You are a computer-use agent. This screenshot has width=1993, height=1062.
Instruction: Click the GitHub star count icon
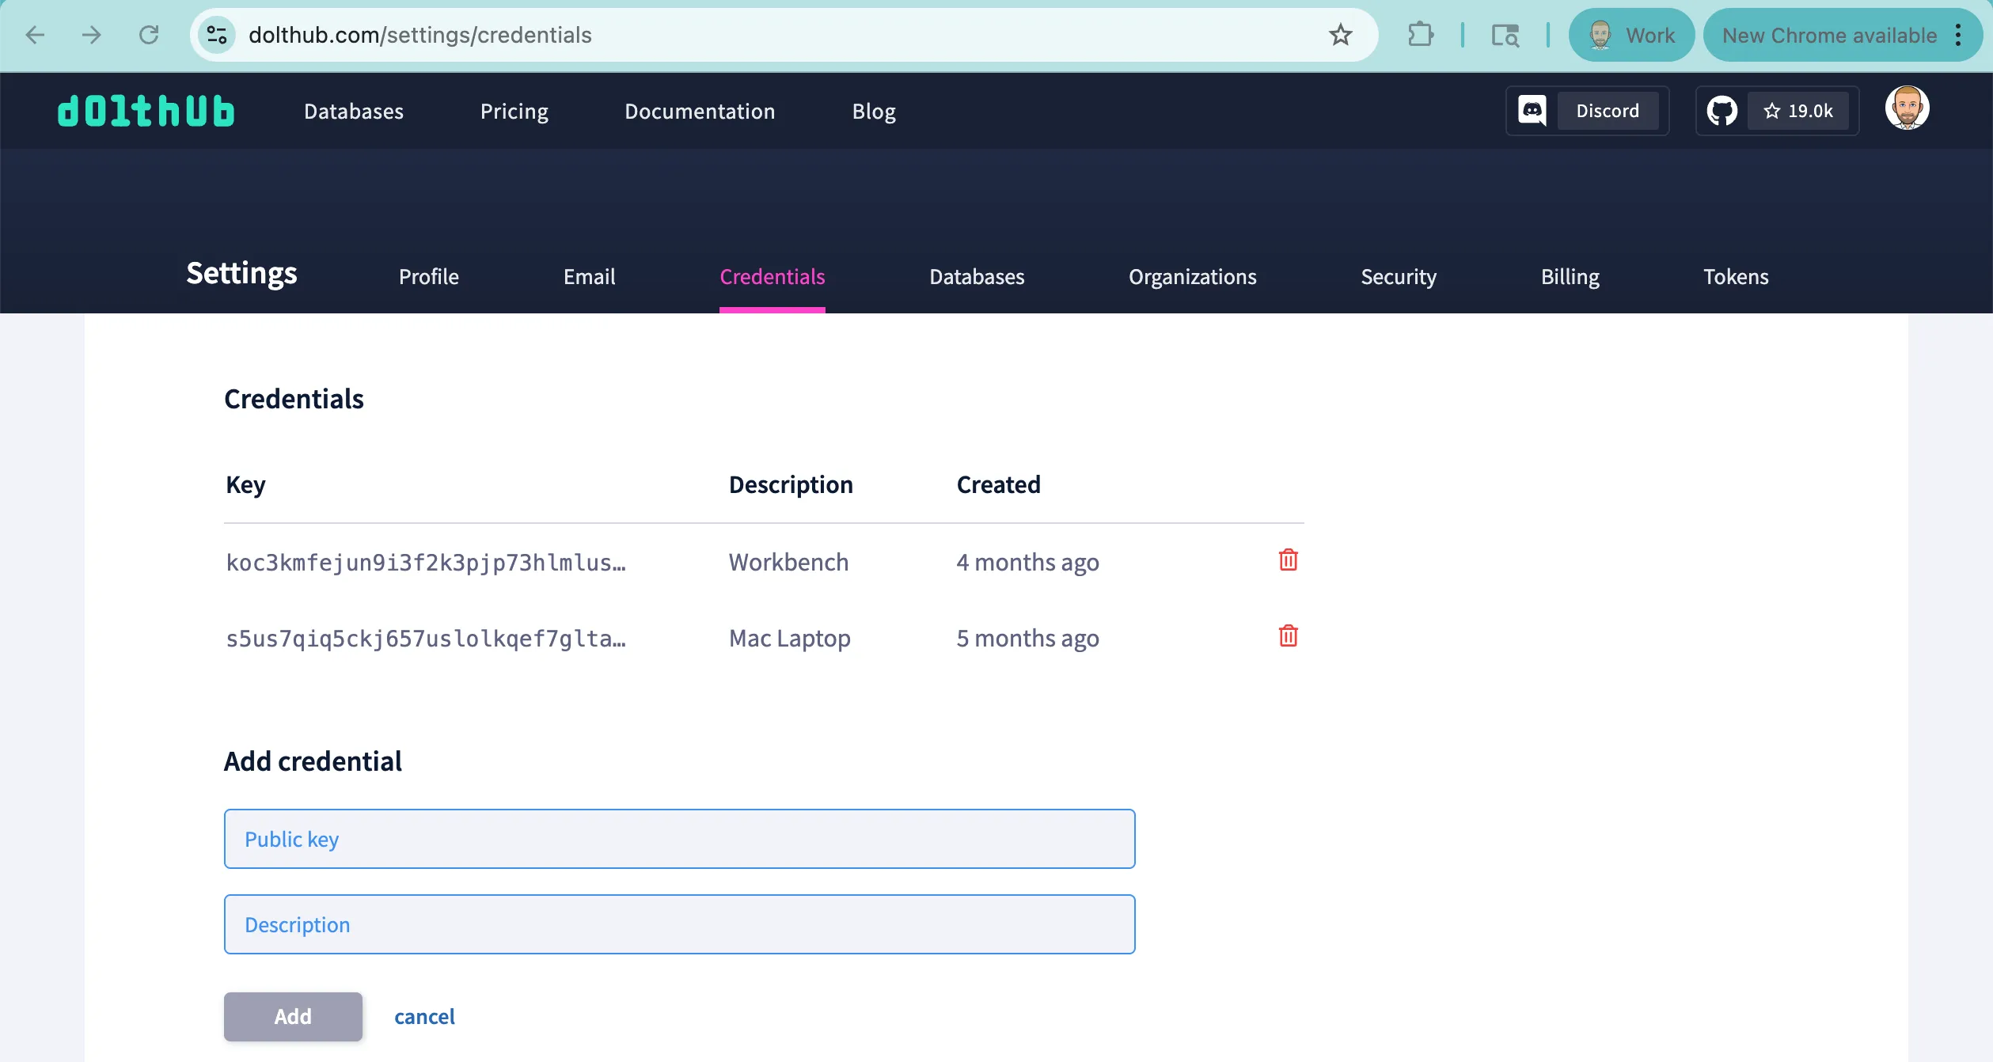[x=1798, y=110]
